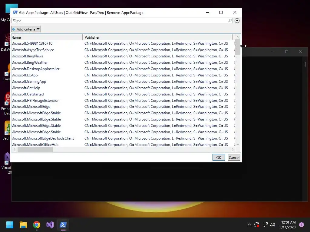This screenshot has height=232, width=310.
Task: Maximize the background terminal window
Action: [x=287, y=52]
